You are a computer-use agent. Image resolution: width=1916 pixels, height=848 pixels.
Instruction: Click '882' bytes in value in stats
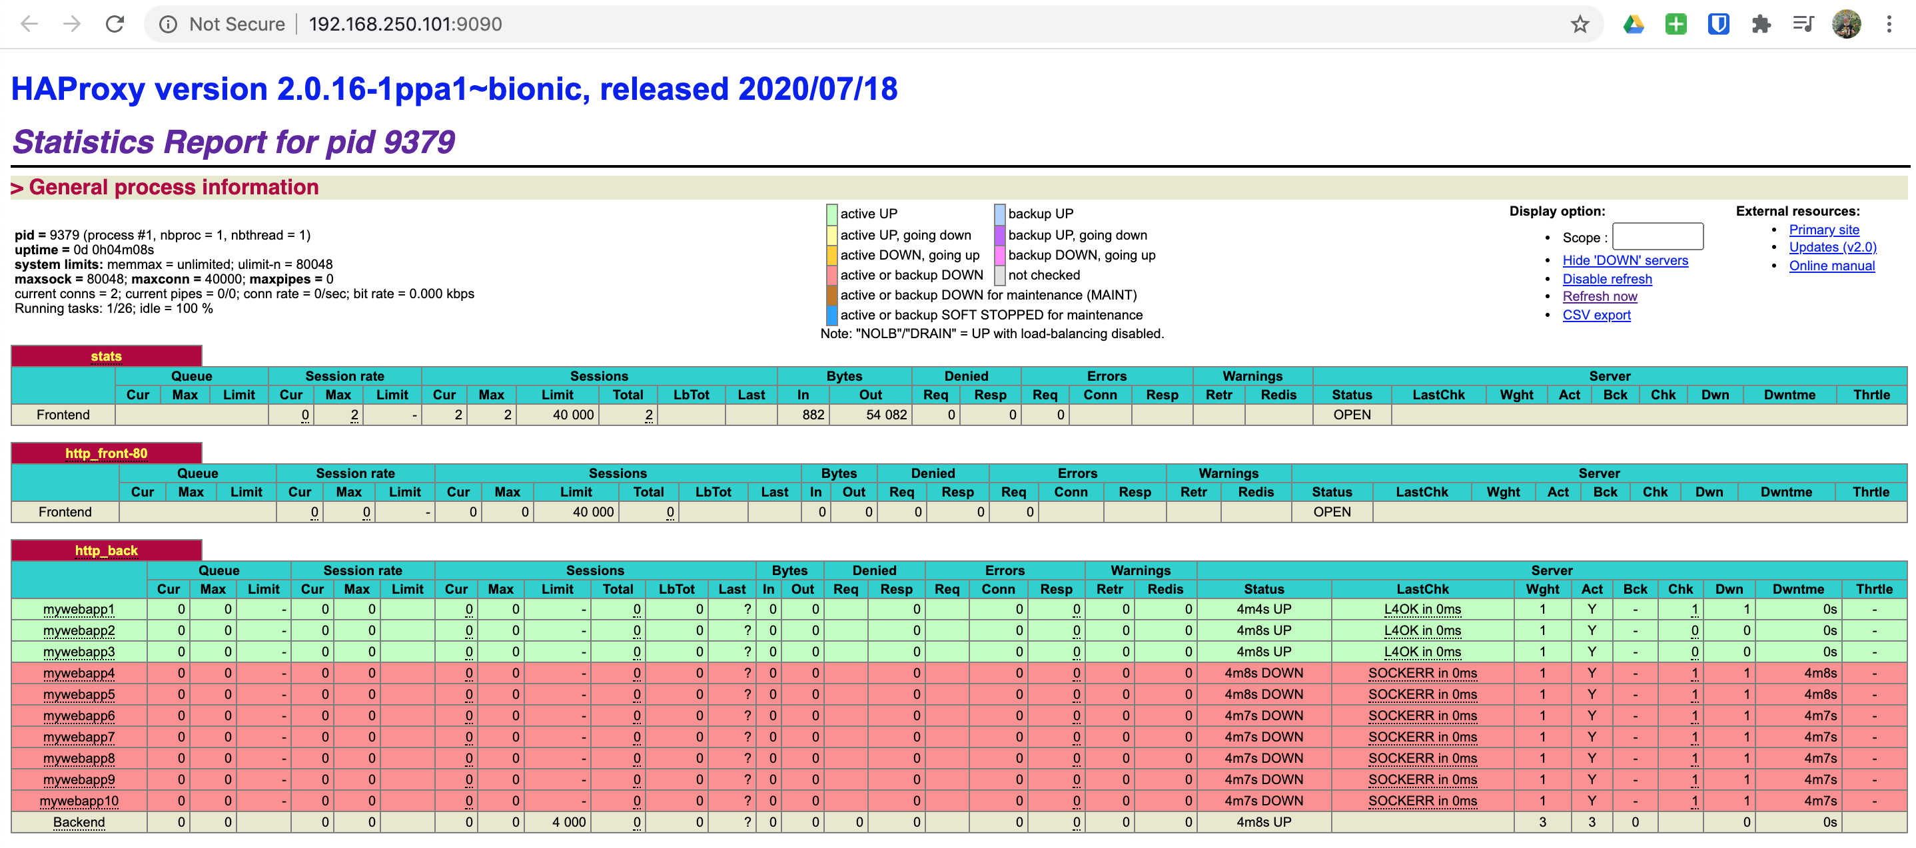(x=813, y=415)
